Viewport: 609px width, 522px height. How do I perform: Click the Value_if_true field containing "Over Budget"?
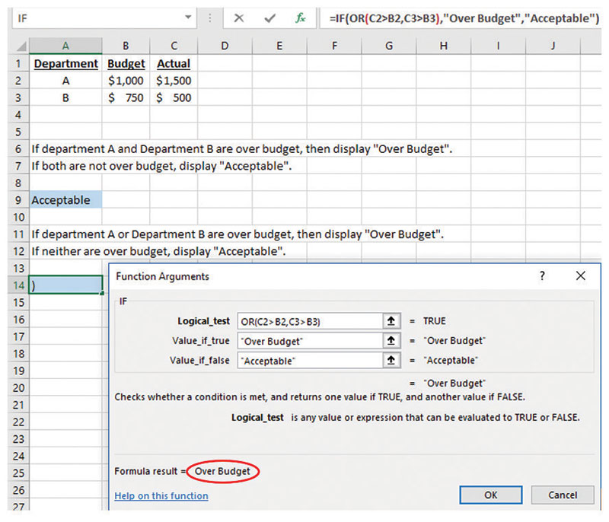tap(307, 341)
